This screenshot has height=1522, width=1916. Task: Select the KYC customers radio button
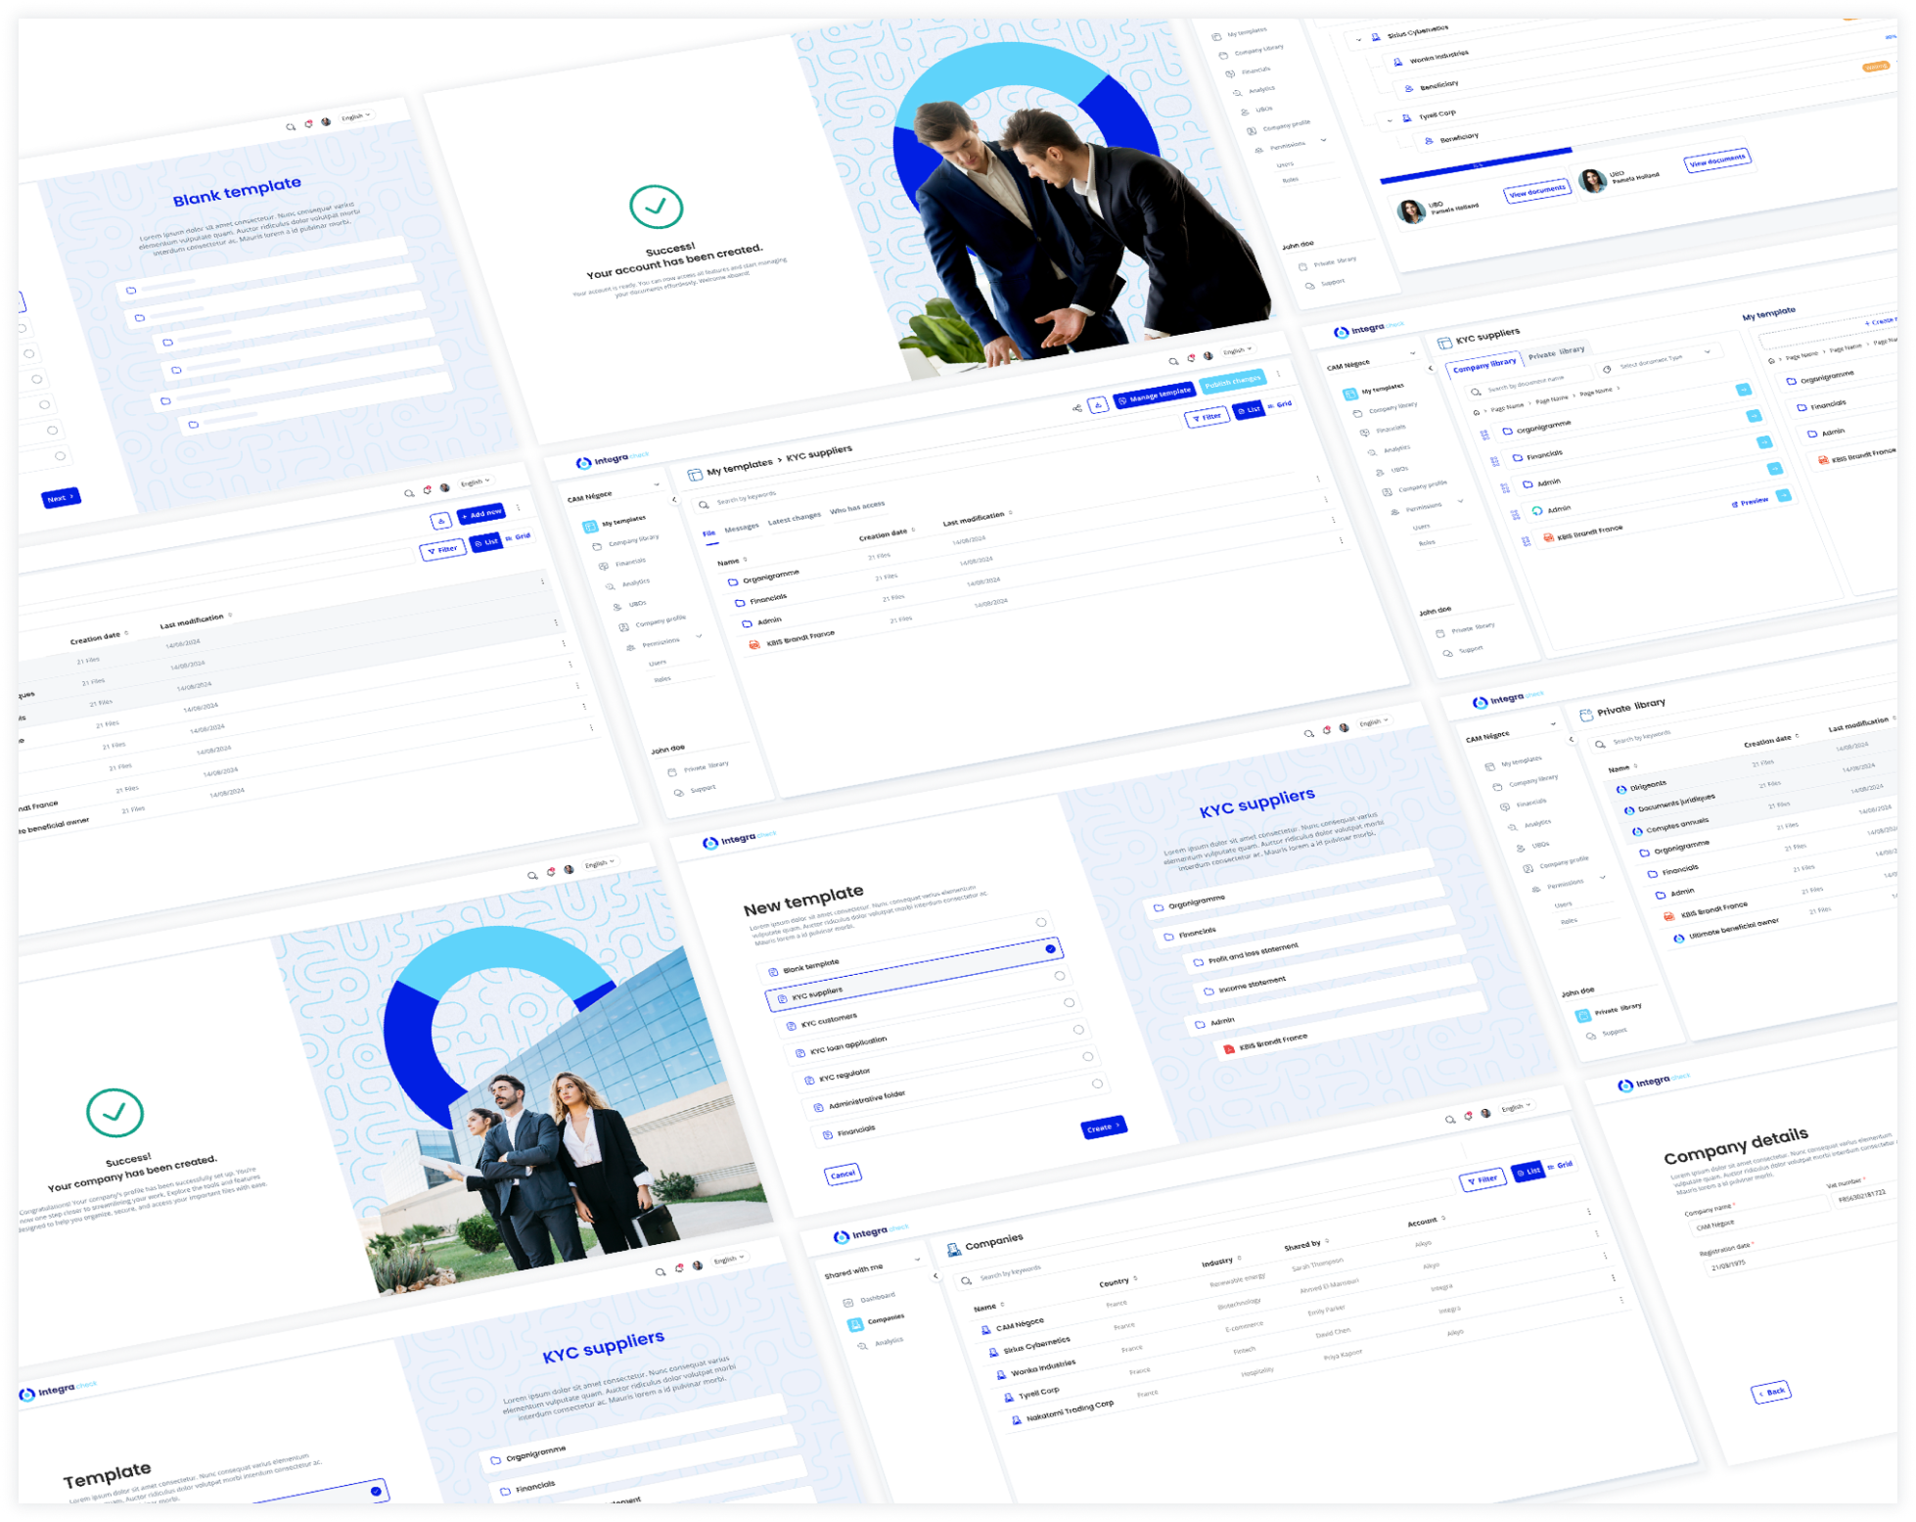pos(1060,975)
